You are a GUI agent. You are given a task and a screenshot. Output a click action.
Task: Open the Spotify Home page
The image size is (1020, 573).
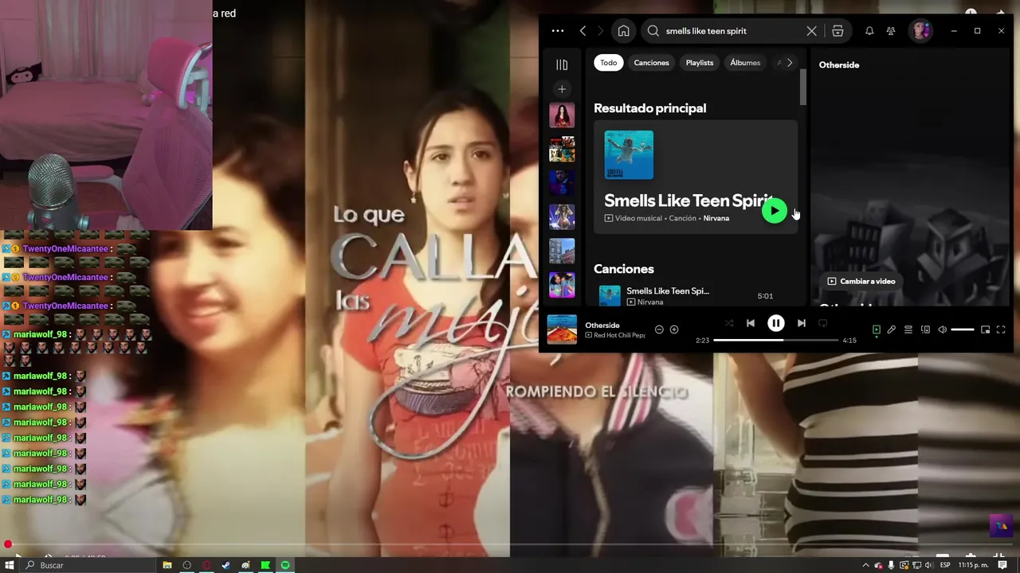[623, 31]
